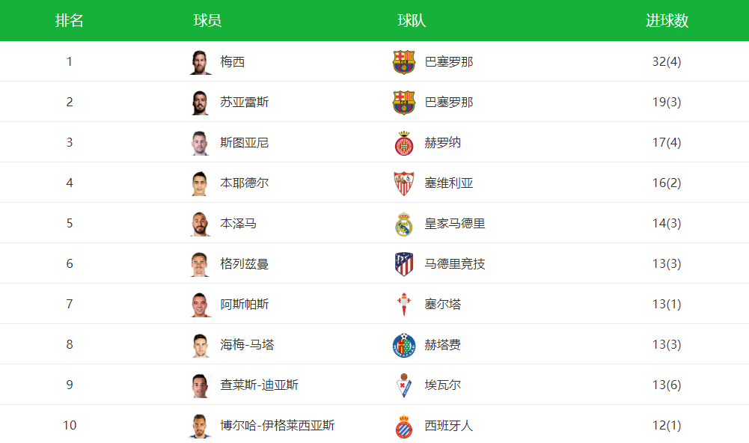The height and width of the screenshot is (443, 749).
Task: Click the Eibar team crest
Action: tap(404, 385)
